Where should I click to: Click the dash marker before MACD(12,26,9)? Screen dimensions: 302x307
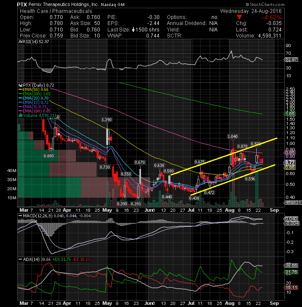point(20,216)
